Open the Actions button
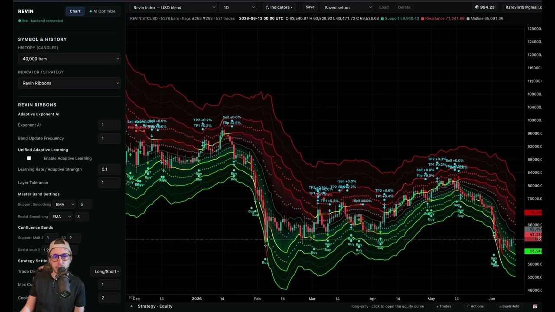This screenshot has height=312, width=555. pyautogui.click(x=475, y=306)
